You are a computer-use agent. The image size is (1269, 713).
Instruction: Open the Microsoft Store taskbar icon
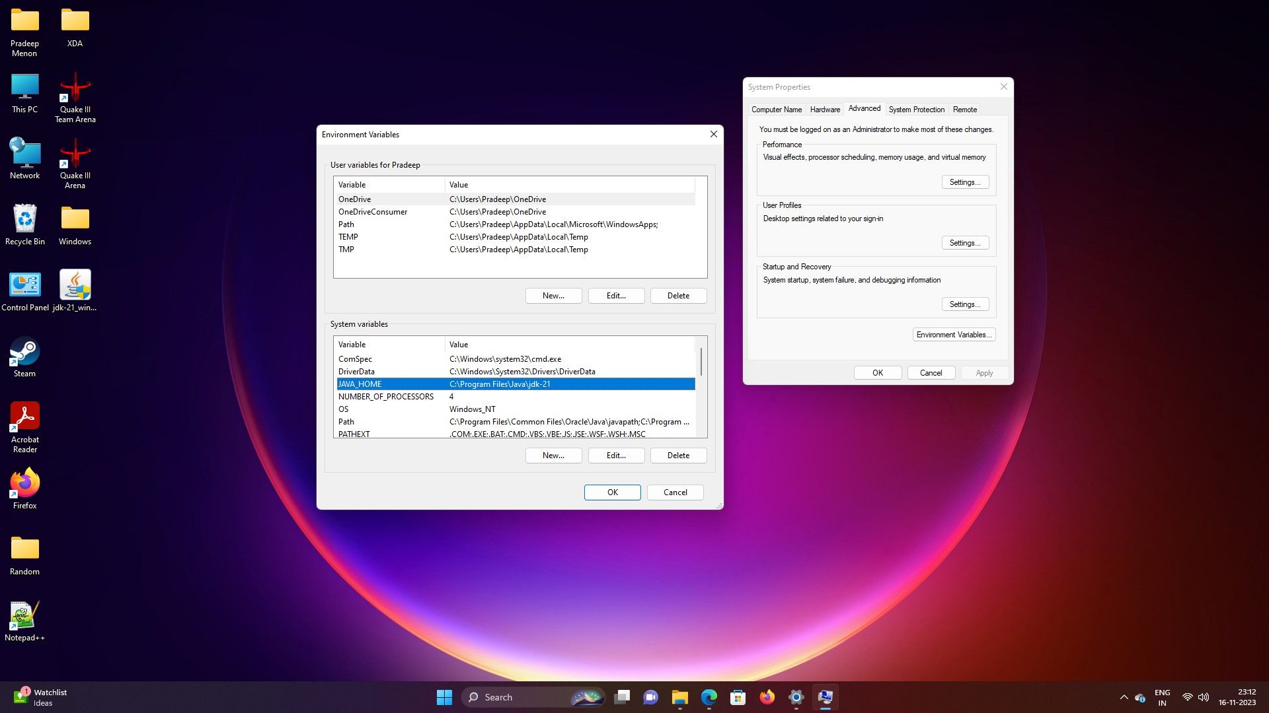(738, 697)
